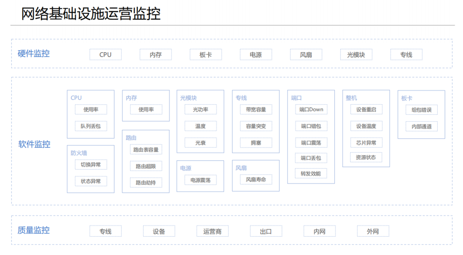Click the 内部通道 box
Screen dimensions: 463x255
click(422, 126)
